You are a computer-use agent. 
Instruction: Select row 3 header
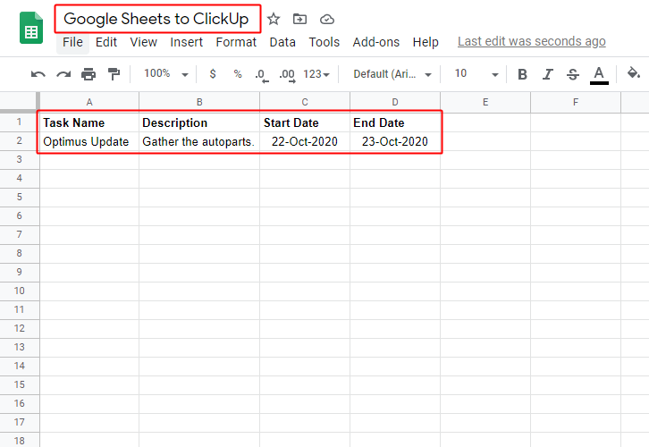point(19,160)
